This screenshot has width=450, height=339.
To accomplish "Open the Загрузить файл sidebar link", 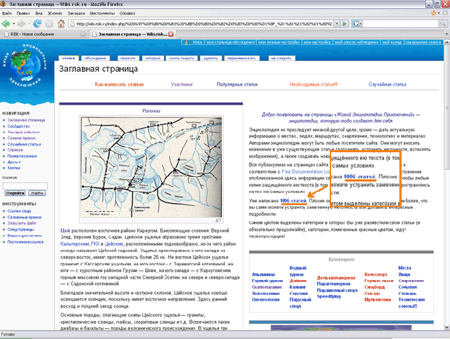I will (x=21, y=223).
